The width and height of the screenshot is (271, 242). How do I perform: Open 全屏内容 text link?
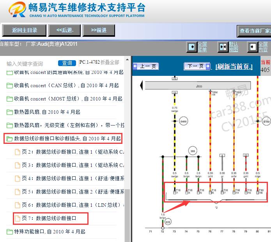coord(263,47)
